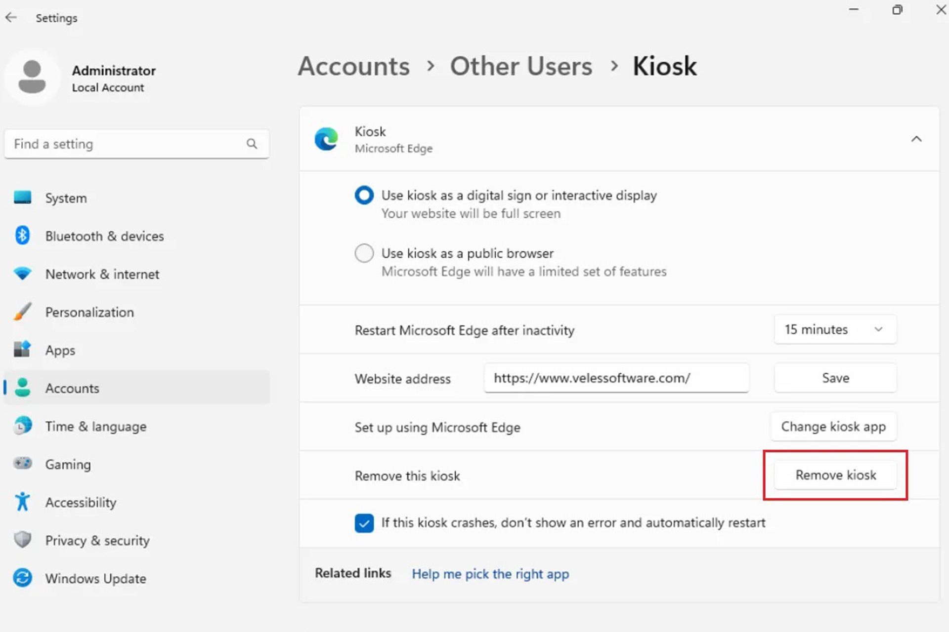
Task: Click Restart Microsoft Edge after inactivity label
Action: pyautogui.click(x=465, y=330)
